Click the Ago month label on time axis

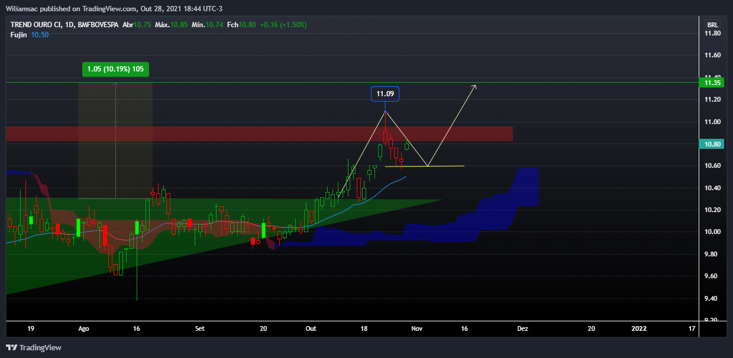pyautogui.click(x=83, y=328)
